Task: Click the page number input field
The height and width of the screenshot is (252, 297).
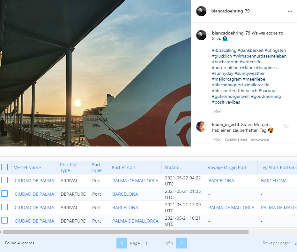Action: tap(153, 243)
